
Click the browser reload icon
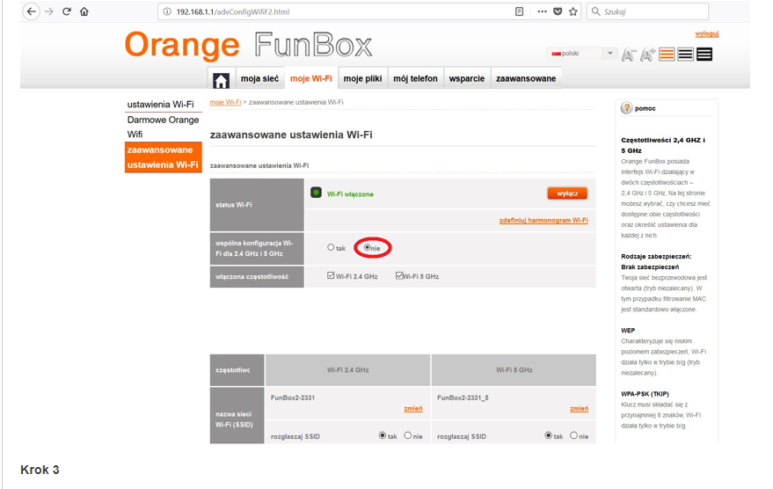66,11
